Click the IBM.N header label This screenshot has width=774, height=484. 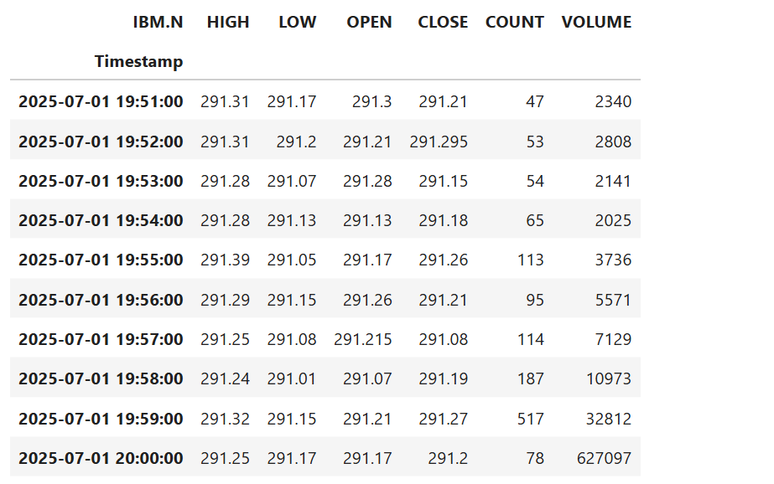tap(158, 22)
